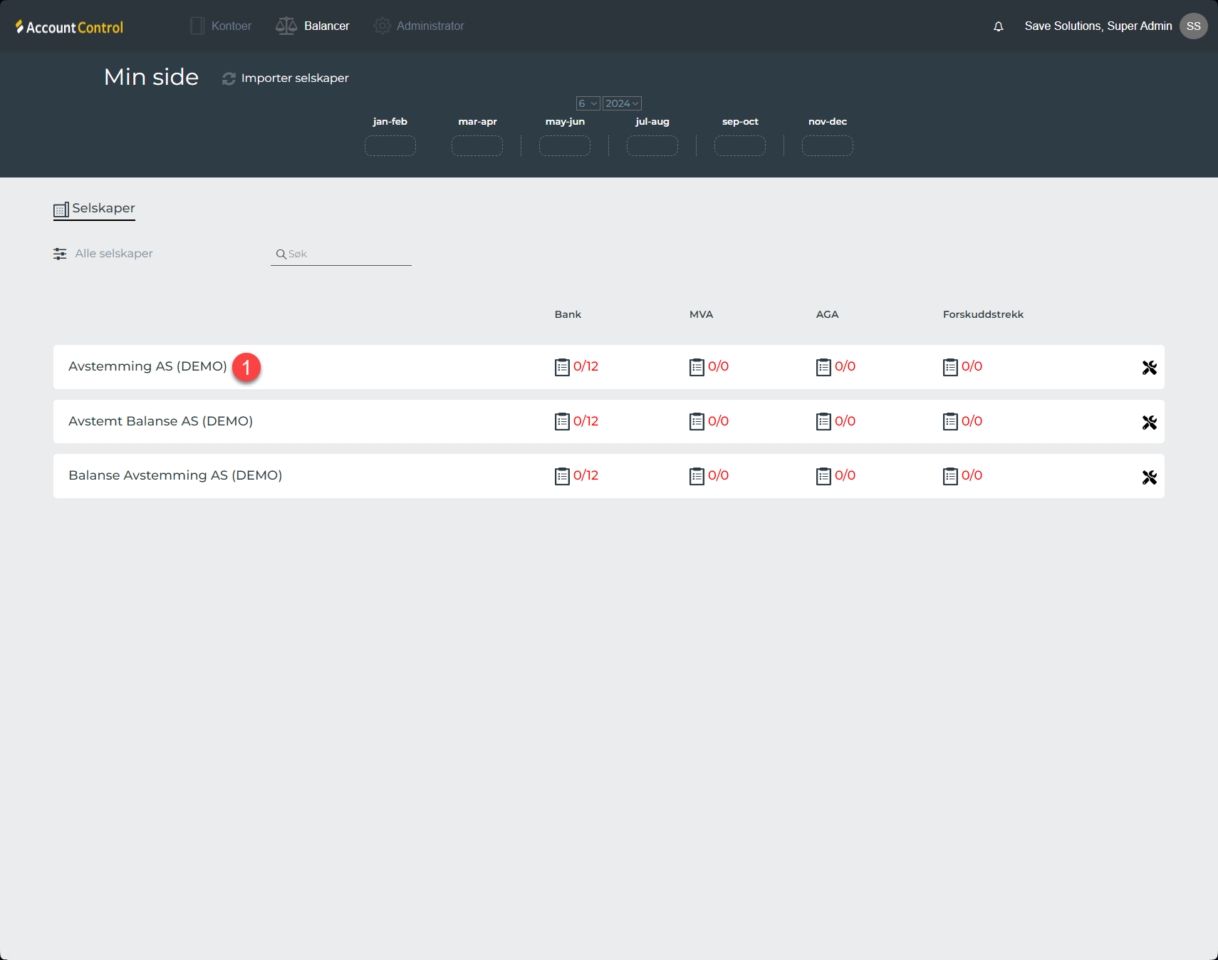The height and width of the screenshot is (960, 1218).
Task: Expand the year dropdown showing 2024
Action: coord(622,103)
